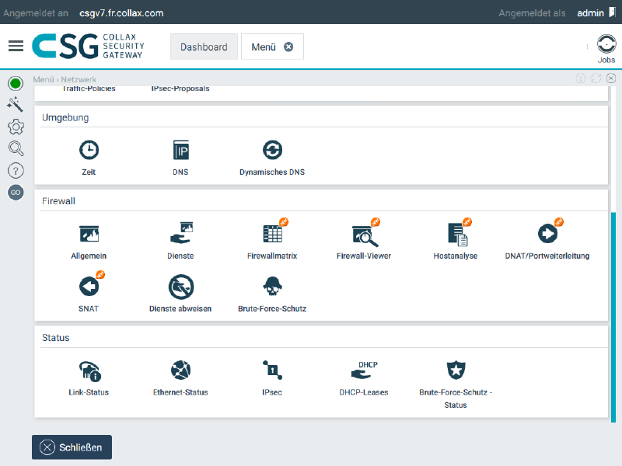The image size is (622, 466).
Task: Switch to the Dashboard tab
Action: click(204, 47)
